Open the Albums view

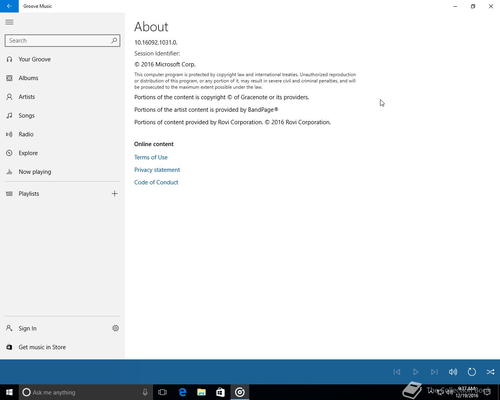62,78
